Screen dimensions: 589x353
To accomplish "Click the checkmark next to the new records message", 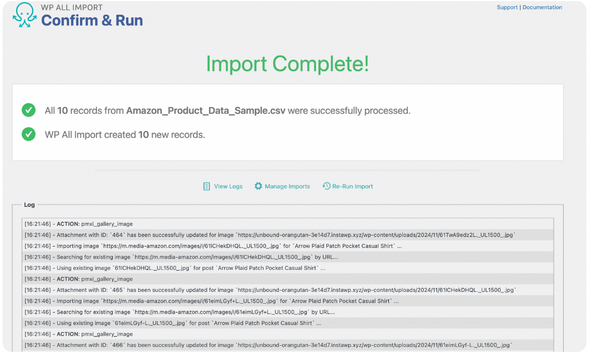I will pyautogui.click(x=29, y=134).
